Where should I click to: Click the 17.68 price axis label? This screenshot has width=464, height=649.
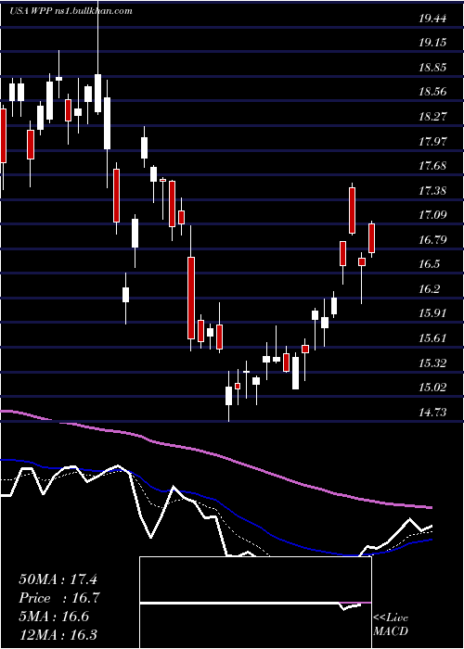[433, 166]
